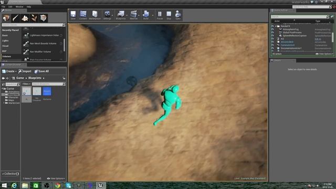
Task: Open Scene Outliner View Options
Action: (324, 54)
